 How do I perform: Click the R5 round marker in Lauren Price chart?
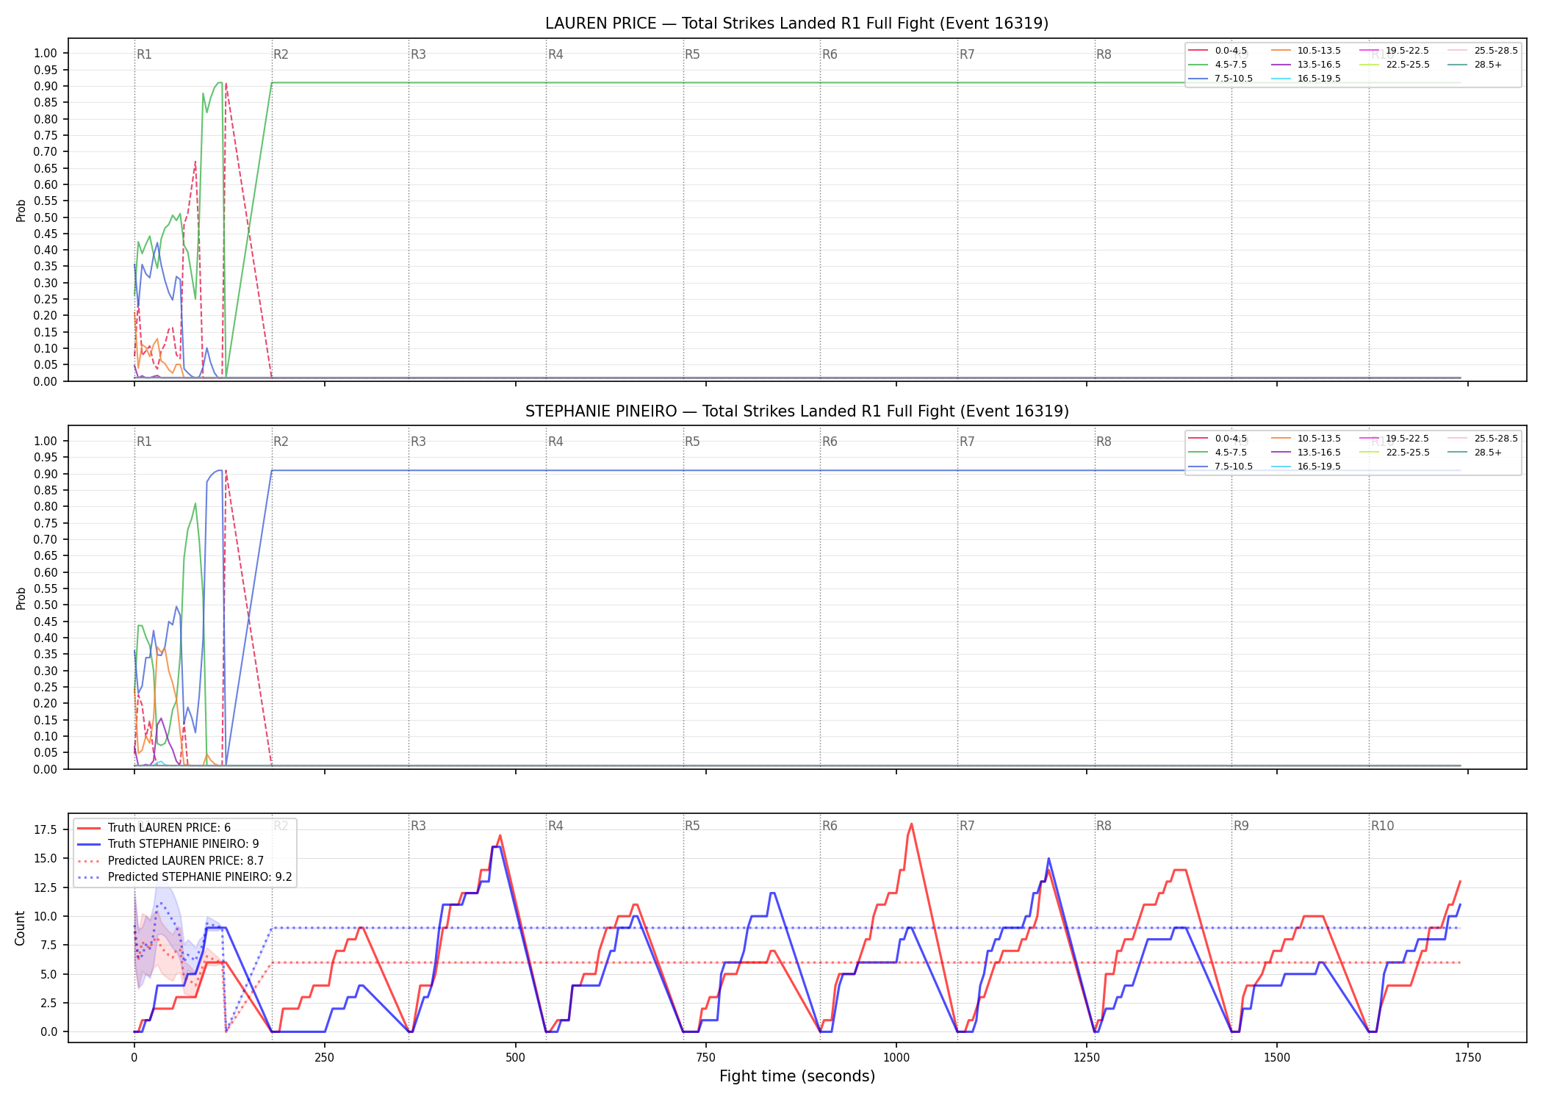point(692,54)
